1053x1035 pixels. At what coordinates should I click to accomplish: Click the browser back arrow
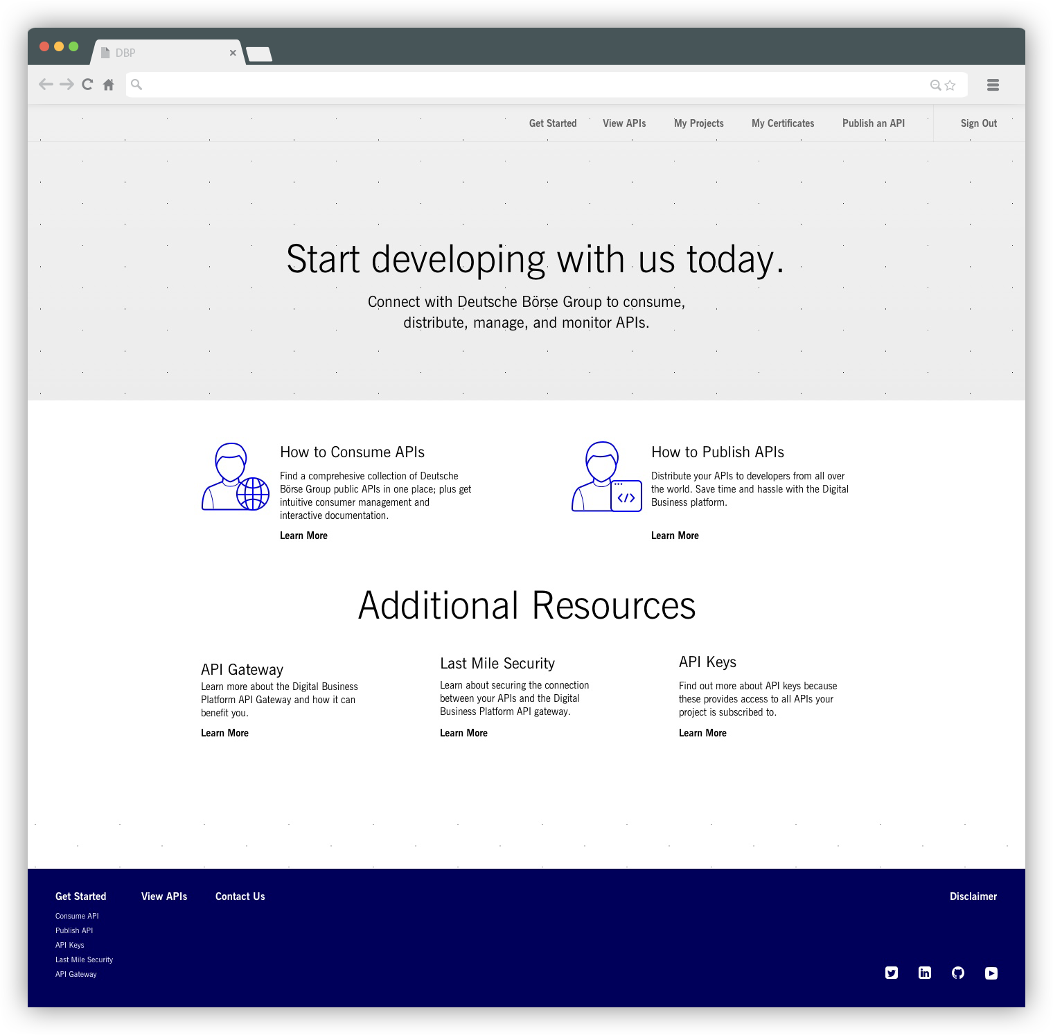tap(46, 85)
